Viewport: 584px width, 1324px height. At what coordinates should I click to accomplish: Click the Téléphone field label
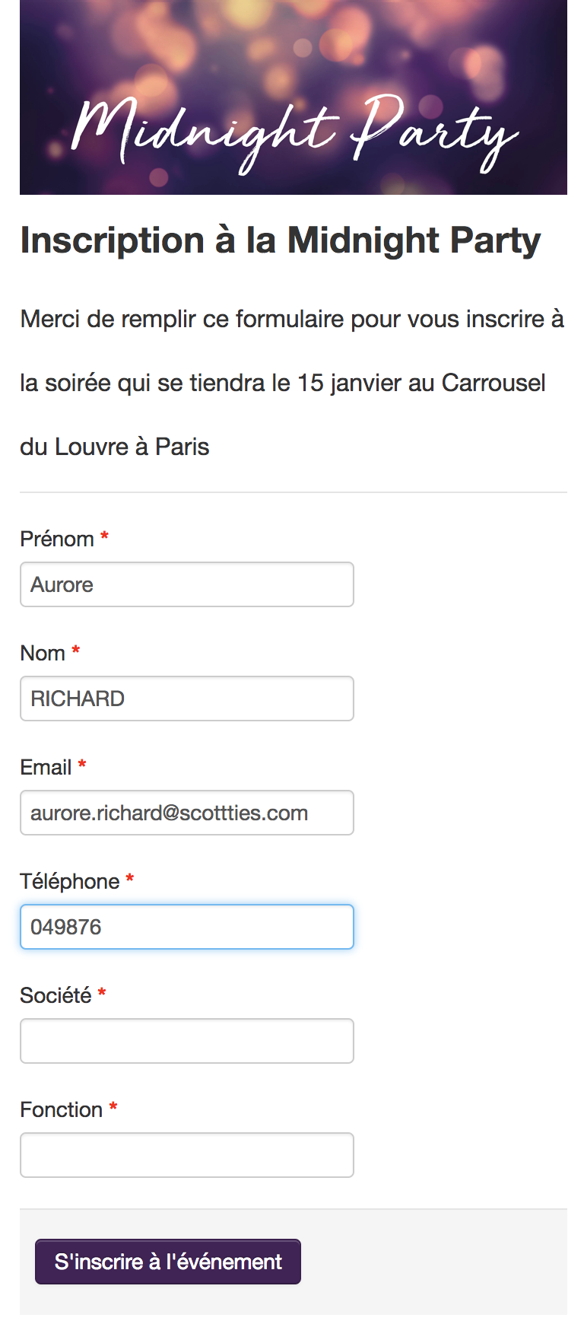(69, 881)
